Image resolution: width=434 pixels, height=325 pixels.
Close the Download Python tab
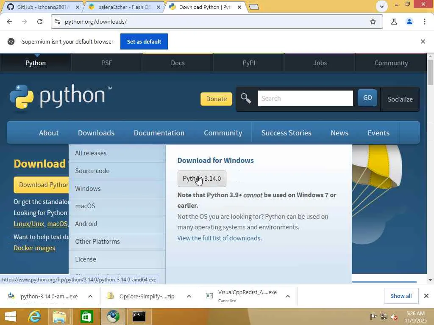[x=239, y=7]
